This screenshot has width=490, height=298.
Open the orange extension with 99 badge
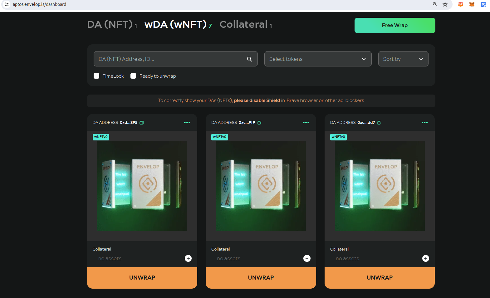(461, 4)
